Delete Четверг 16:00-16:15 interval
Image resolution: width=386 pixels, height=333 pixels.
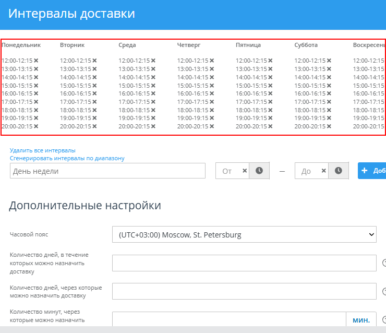pos(212,93)
